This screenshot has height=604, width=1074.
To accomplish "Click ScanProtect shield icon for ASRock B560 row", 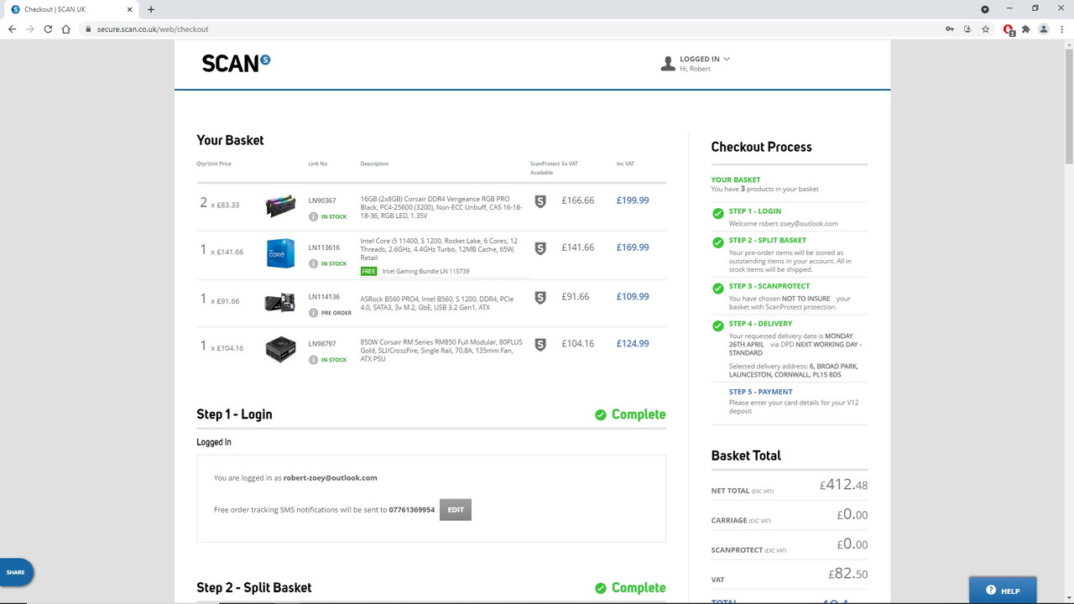I will (540, 297).
